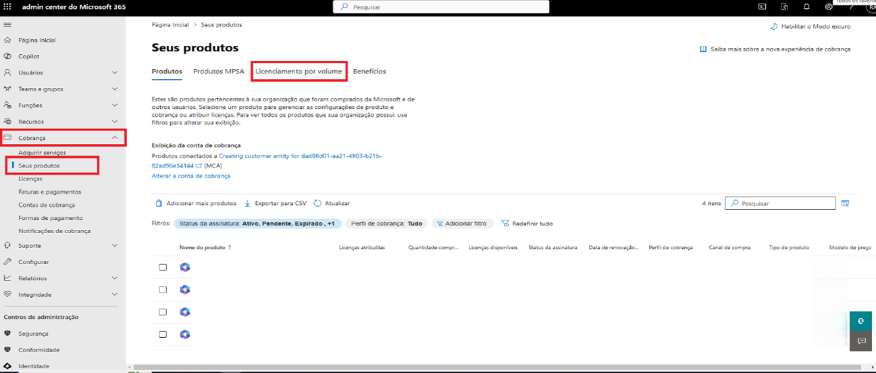Viewport: 876px width, 373px height.
Task: Click the Atualizar refresh button
Action: click(x=332, y=203)
